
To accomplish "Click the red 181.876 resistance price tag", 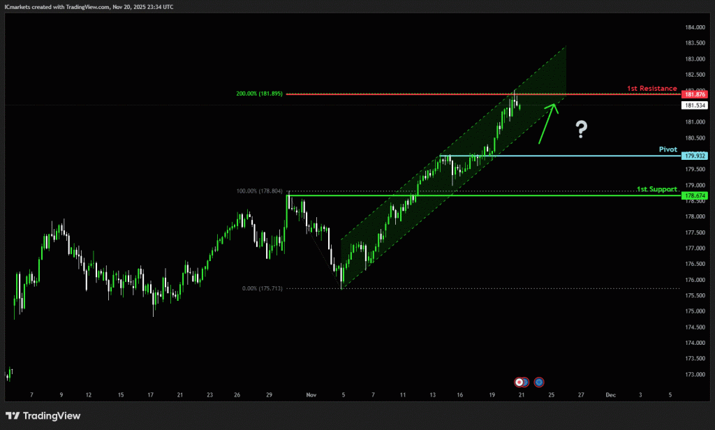I will pos(694,94).
